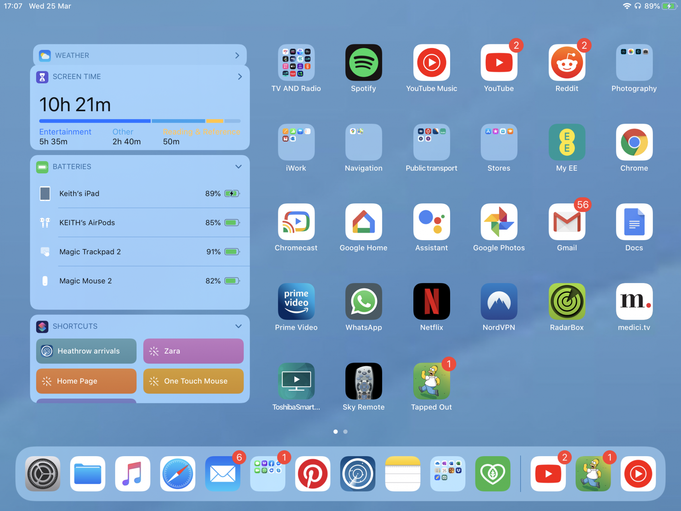
Task: Switch to the second home screen page dot
Action: pyautogui.click(x=345, y=432)
